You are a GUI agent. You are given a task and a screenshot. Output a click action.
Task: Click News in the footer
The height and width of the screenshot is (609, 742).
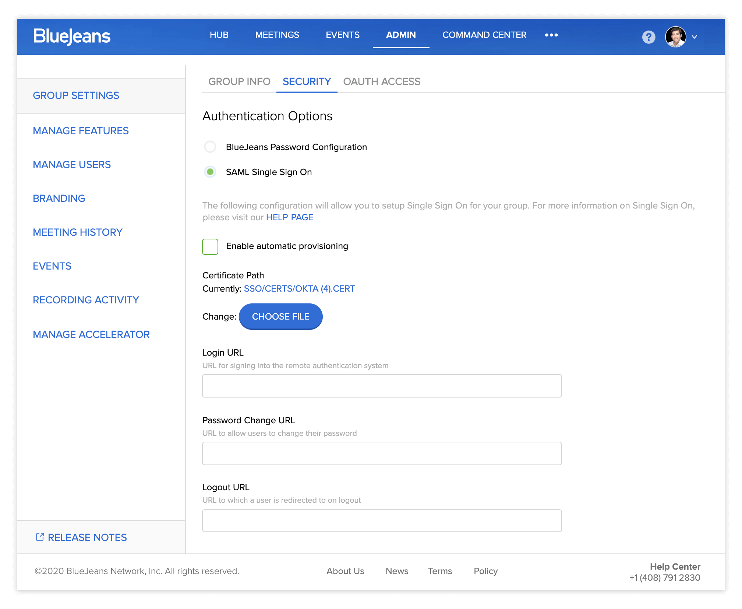(x=397, y=571)
